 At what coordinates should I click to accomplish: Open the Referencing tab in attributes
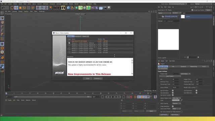[x=193, y=67]
